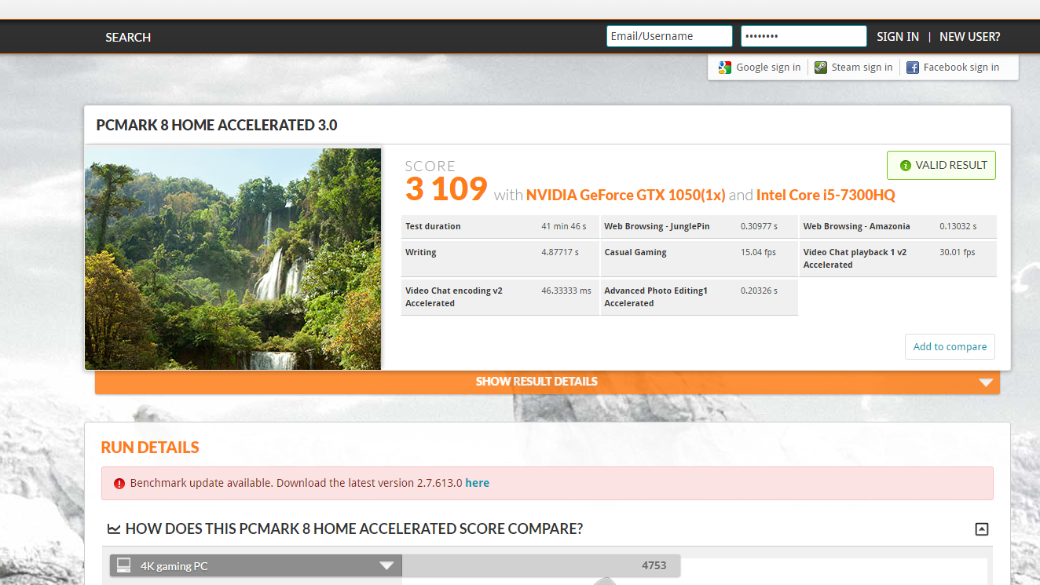
Task: Sign in with Steam link
Action: 862,68
